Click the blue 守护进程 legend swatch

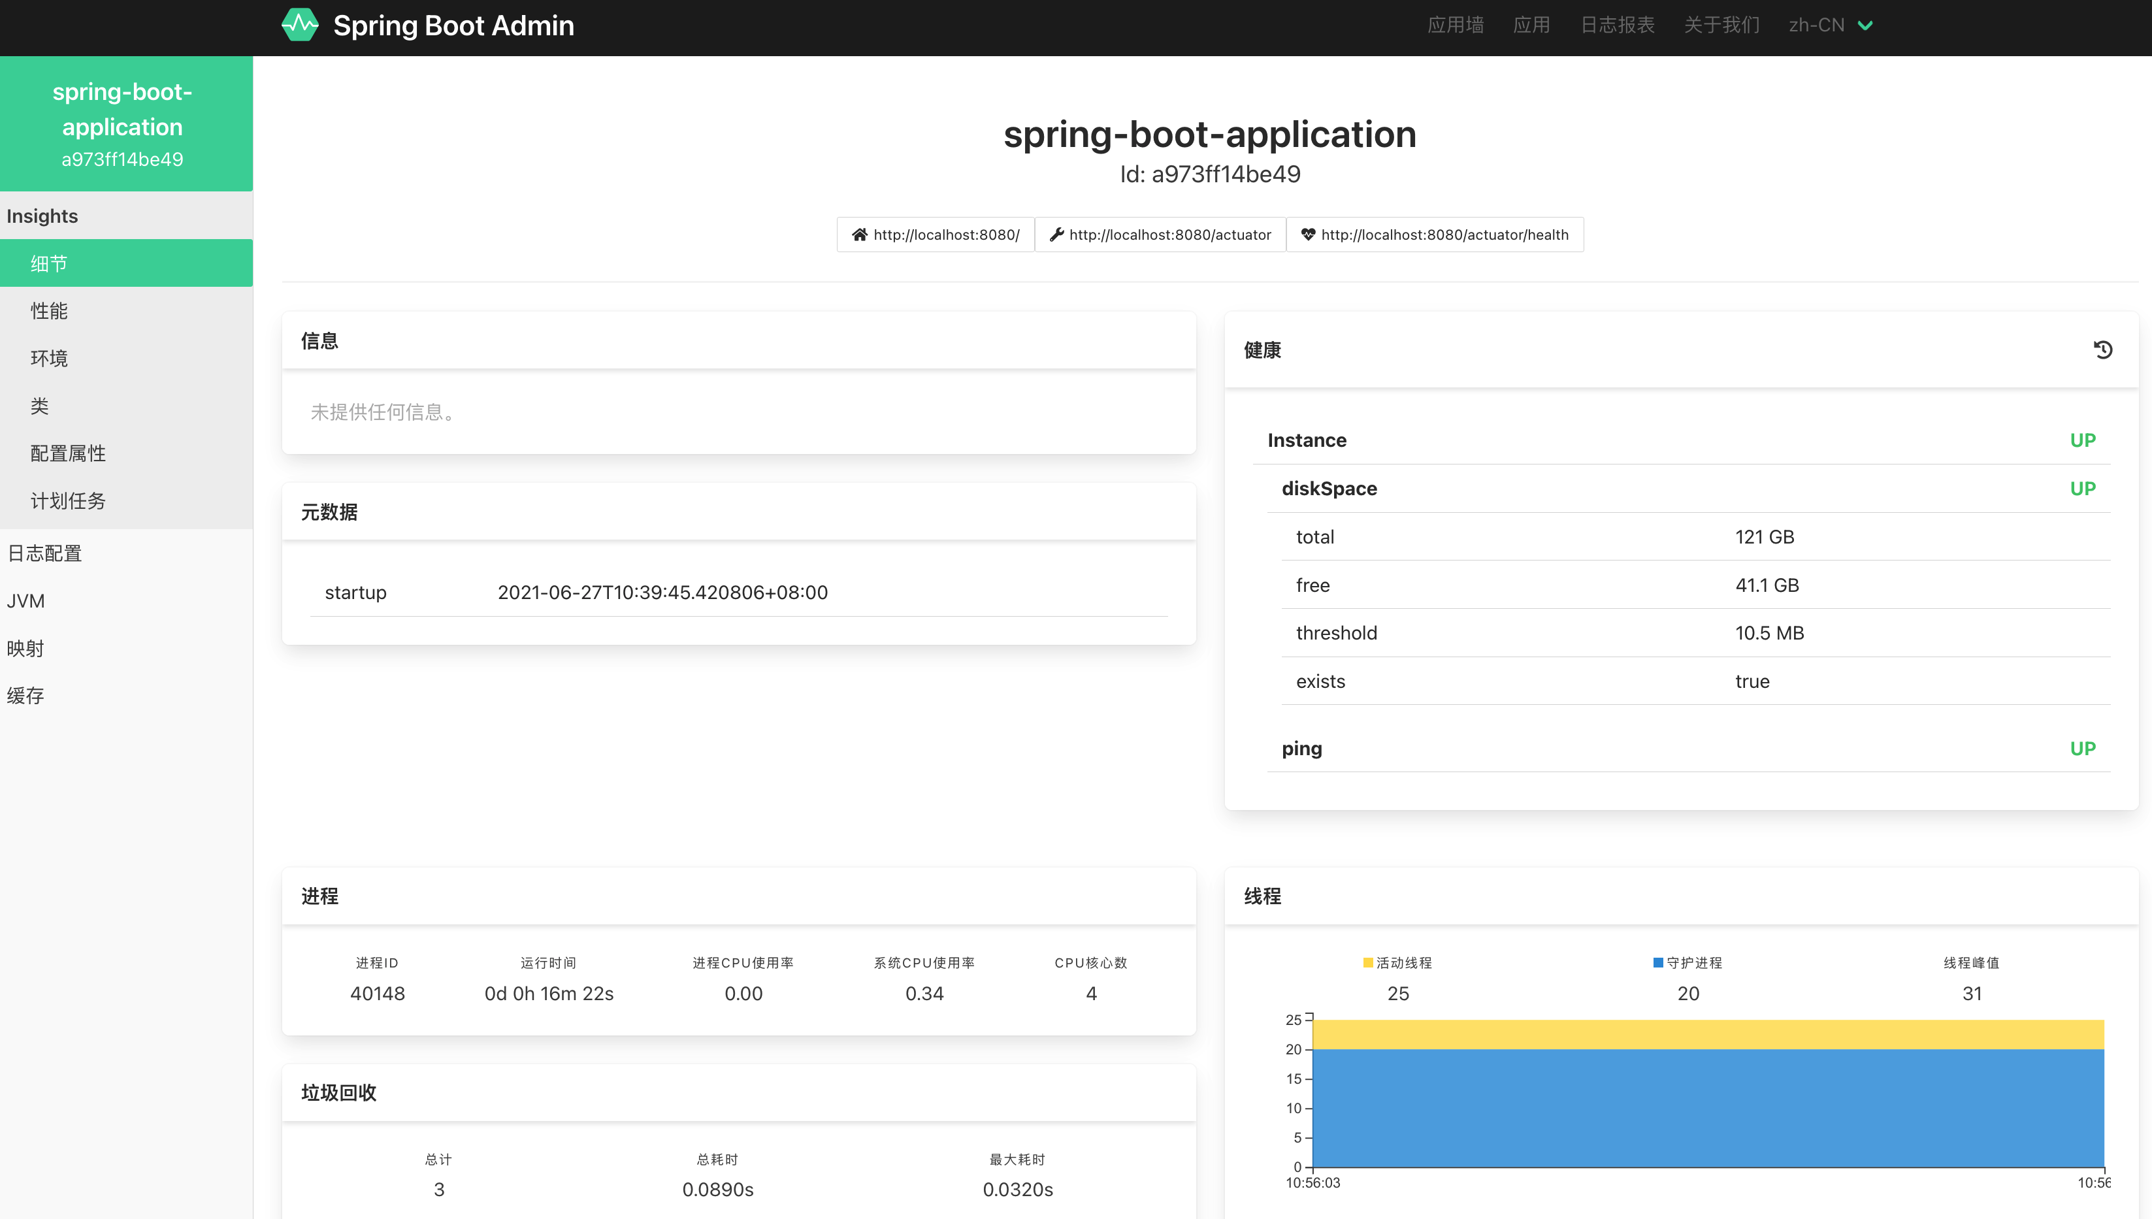click(1657, 963)
